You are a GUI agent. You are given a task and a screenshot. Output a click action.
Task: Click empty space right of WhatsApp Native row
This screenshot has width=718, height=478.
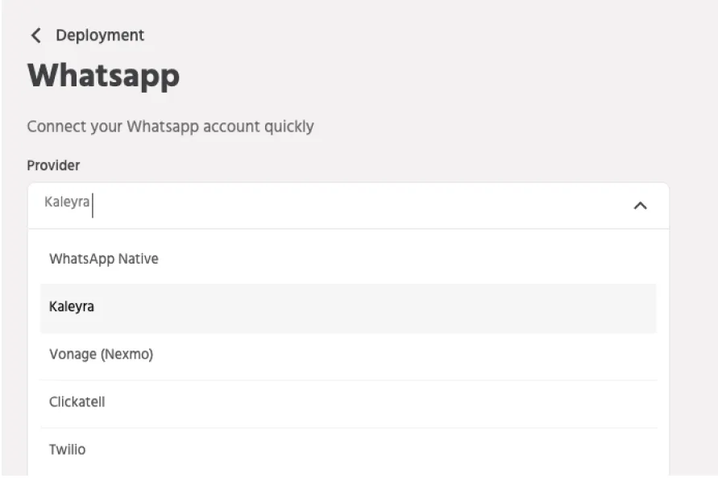(x=412, y=259)
